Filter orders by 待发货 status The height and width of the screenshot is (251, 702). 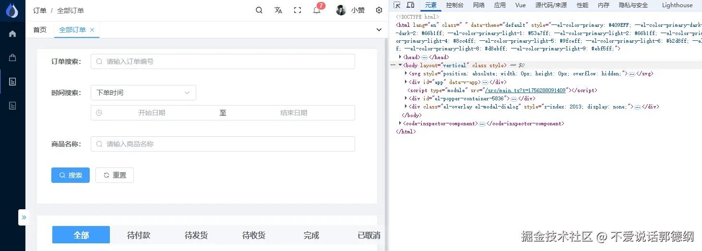[x=196, y=235]
